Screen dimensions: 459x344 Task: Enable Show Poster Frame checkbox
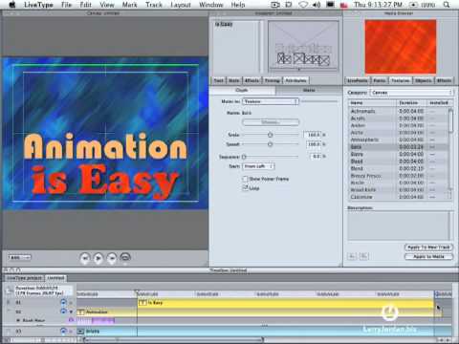click(x=245, y=179)
